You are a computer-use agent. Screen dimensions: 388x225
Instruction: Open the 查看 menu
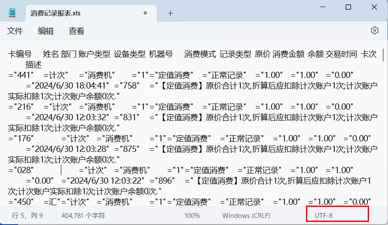[76, 31]
